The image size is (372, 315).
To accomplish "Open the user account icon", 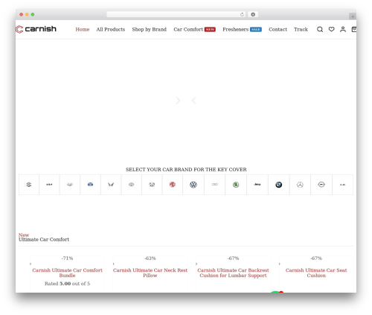I will tap(343, 29).
